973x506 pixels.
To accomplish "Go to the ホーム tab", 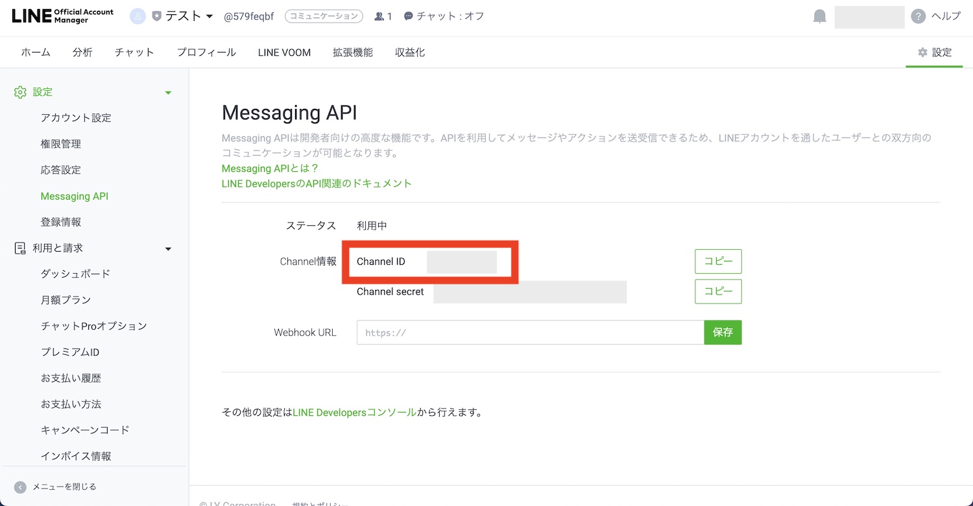I will coord(36,53).
